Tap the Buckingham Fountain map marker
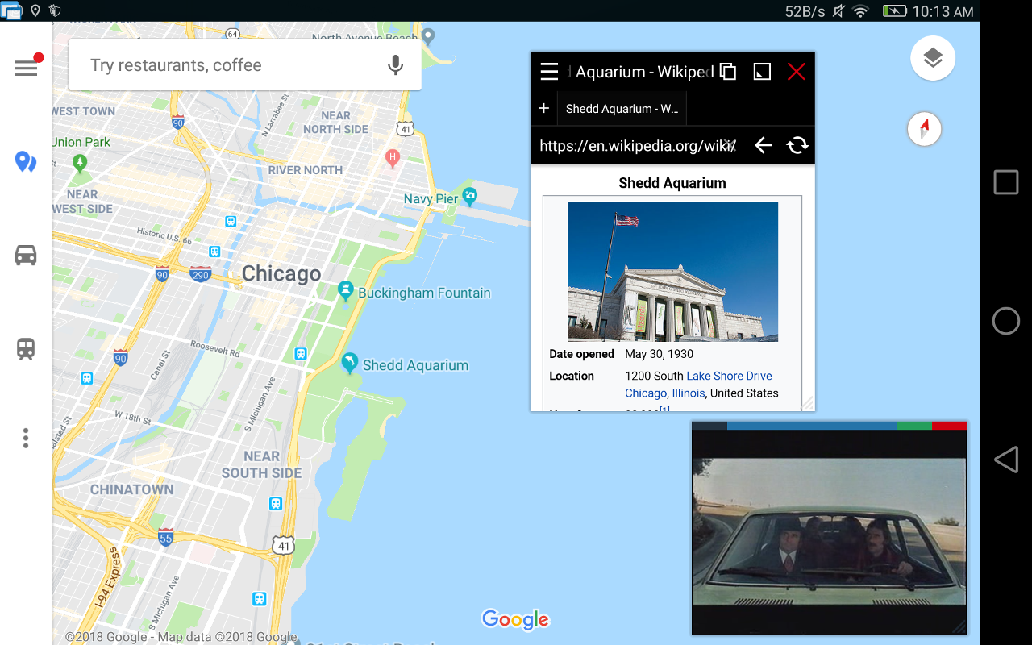 click(346, 291)
